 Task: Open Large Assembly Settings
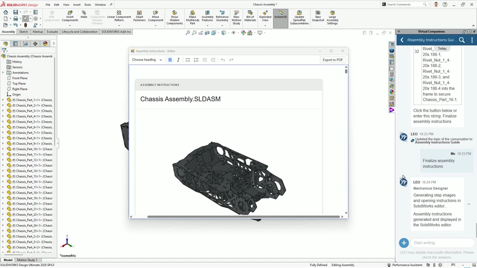click(x=332, y=18)
